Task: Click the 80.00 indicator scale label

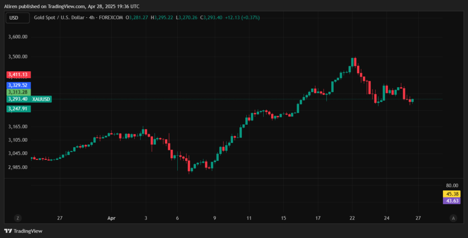Action: coord(452,185)
